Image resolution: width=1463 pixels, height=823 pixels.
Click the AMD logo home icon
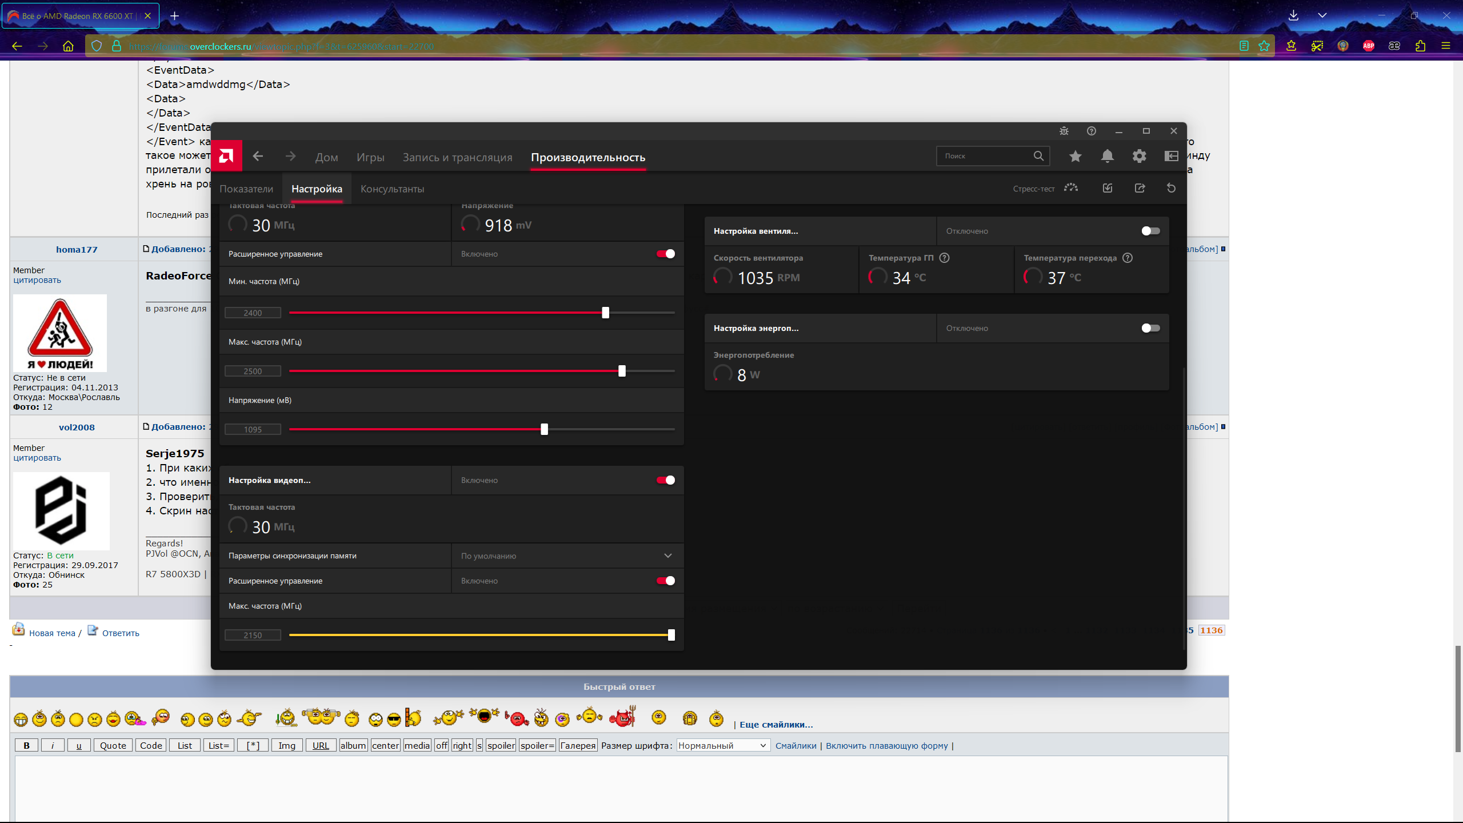tap(226, 156)
